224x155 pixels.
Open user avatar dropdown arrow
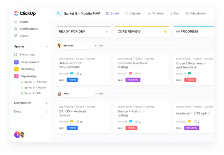[27, 135]
